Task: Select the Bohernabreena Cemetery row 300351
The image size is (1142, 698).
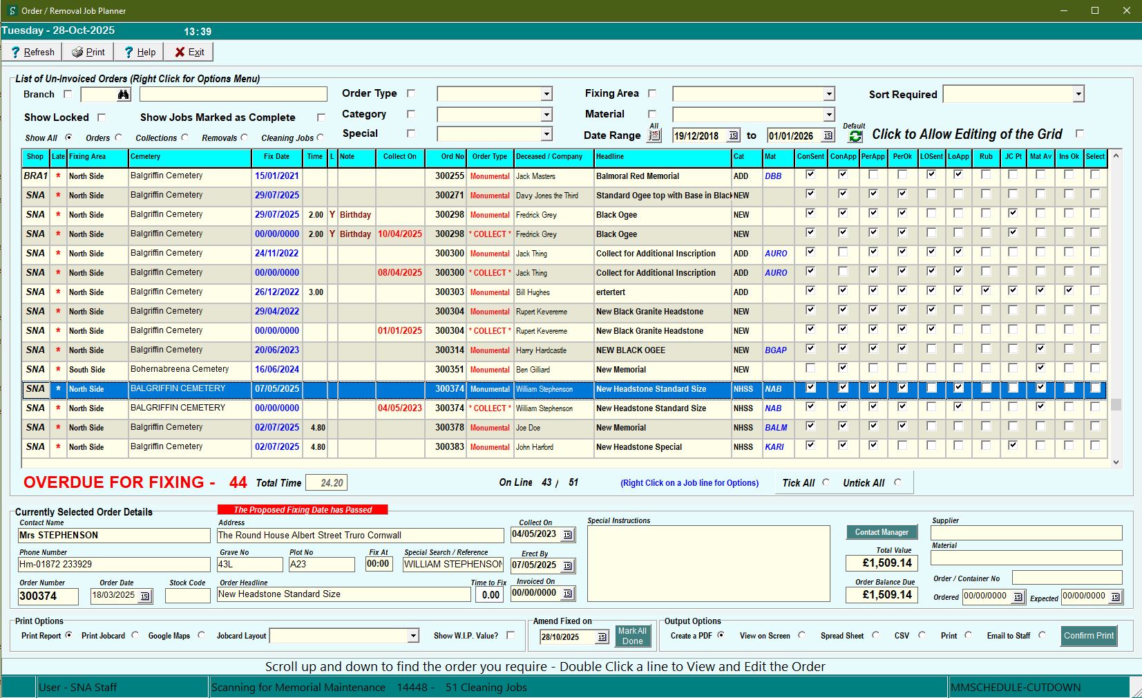Action: pyautogui.click(x=564, y=370)
